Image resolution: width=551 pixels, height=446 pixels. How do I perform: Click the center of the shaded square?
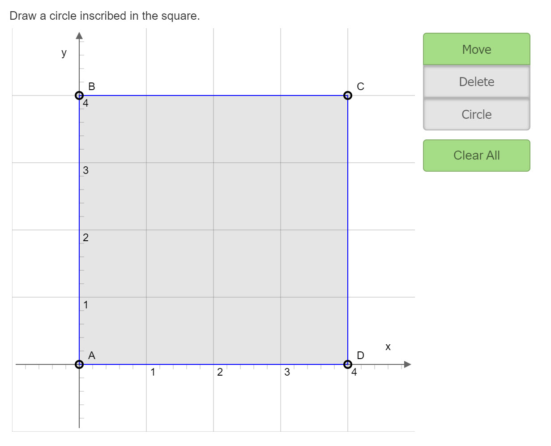point(214,229)
